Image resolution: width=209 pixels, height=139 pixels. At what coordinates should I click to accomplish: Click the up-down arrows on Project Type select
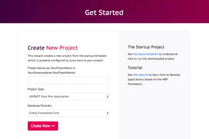(108, 97)
